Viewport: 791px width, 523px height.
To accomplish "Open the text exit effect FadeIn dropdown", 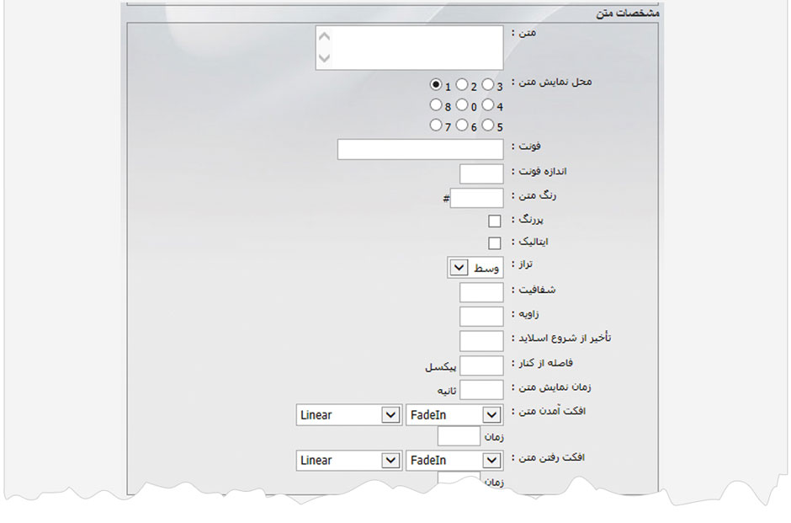I will point(454,461).
